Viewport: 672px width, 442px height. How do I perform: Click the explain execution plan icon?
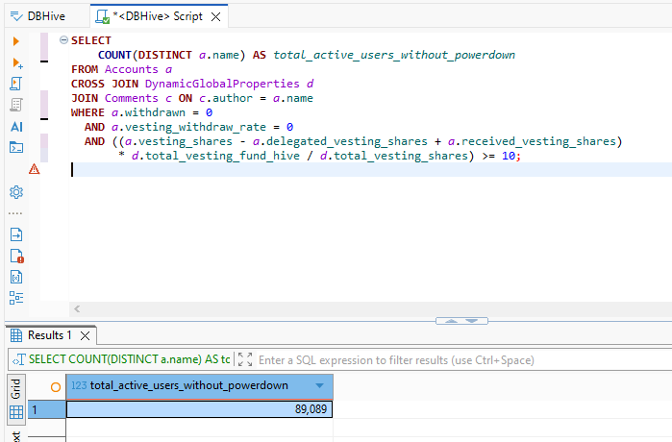[x=16, y=105]
